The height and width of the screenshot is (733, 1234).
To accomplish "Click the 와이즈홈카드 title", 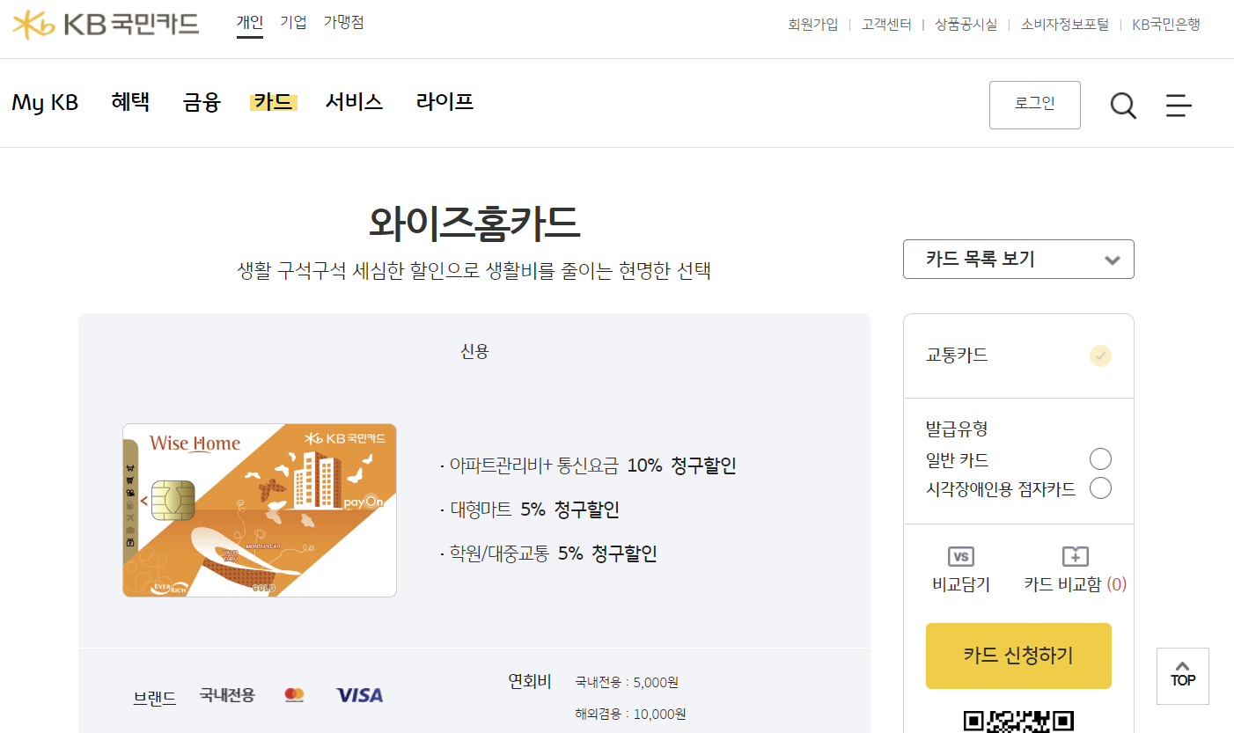I will 474,224.
